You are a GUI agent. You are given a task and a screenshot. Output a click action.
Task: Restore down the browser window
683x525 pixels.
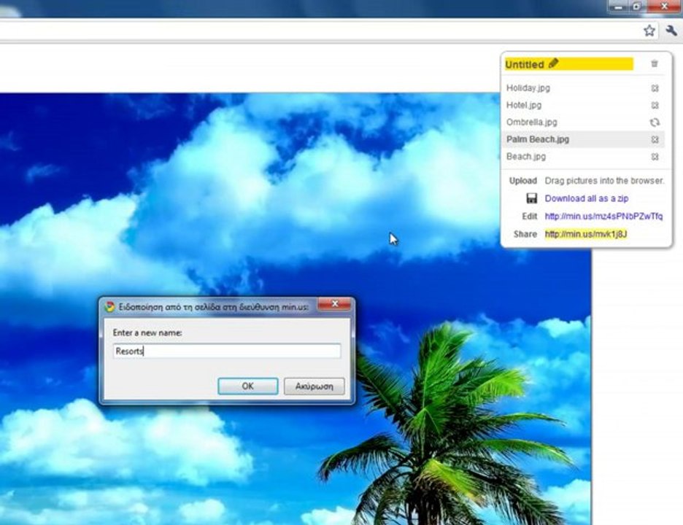tap(637, 6)
